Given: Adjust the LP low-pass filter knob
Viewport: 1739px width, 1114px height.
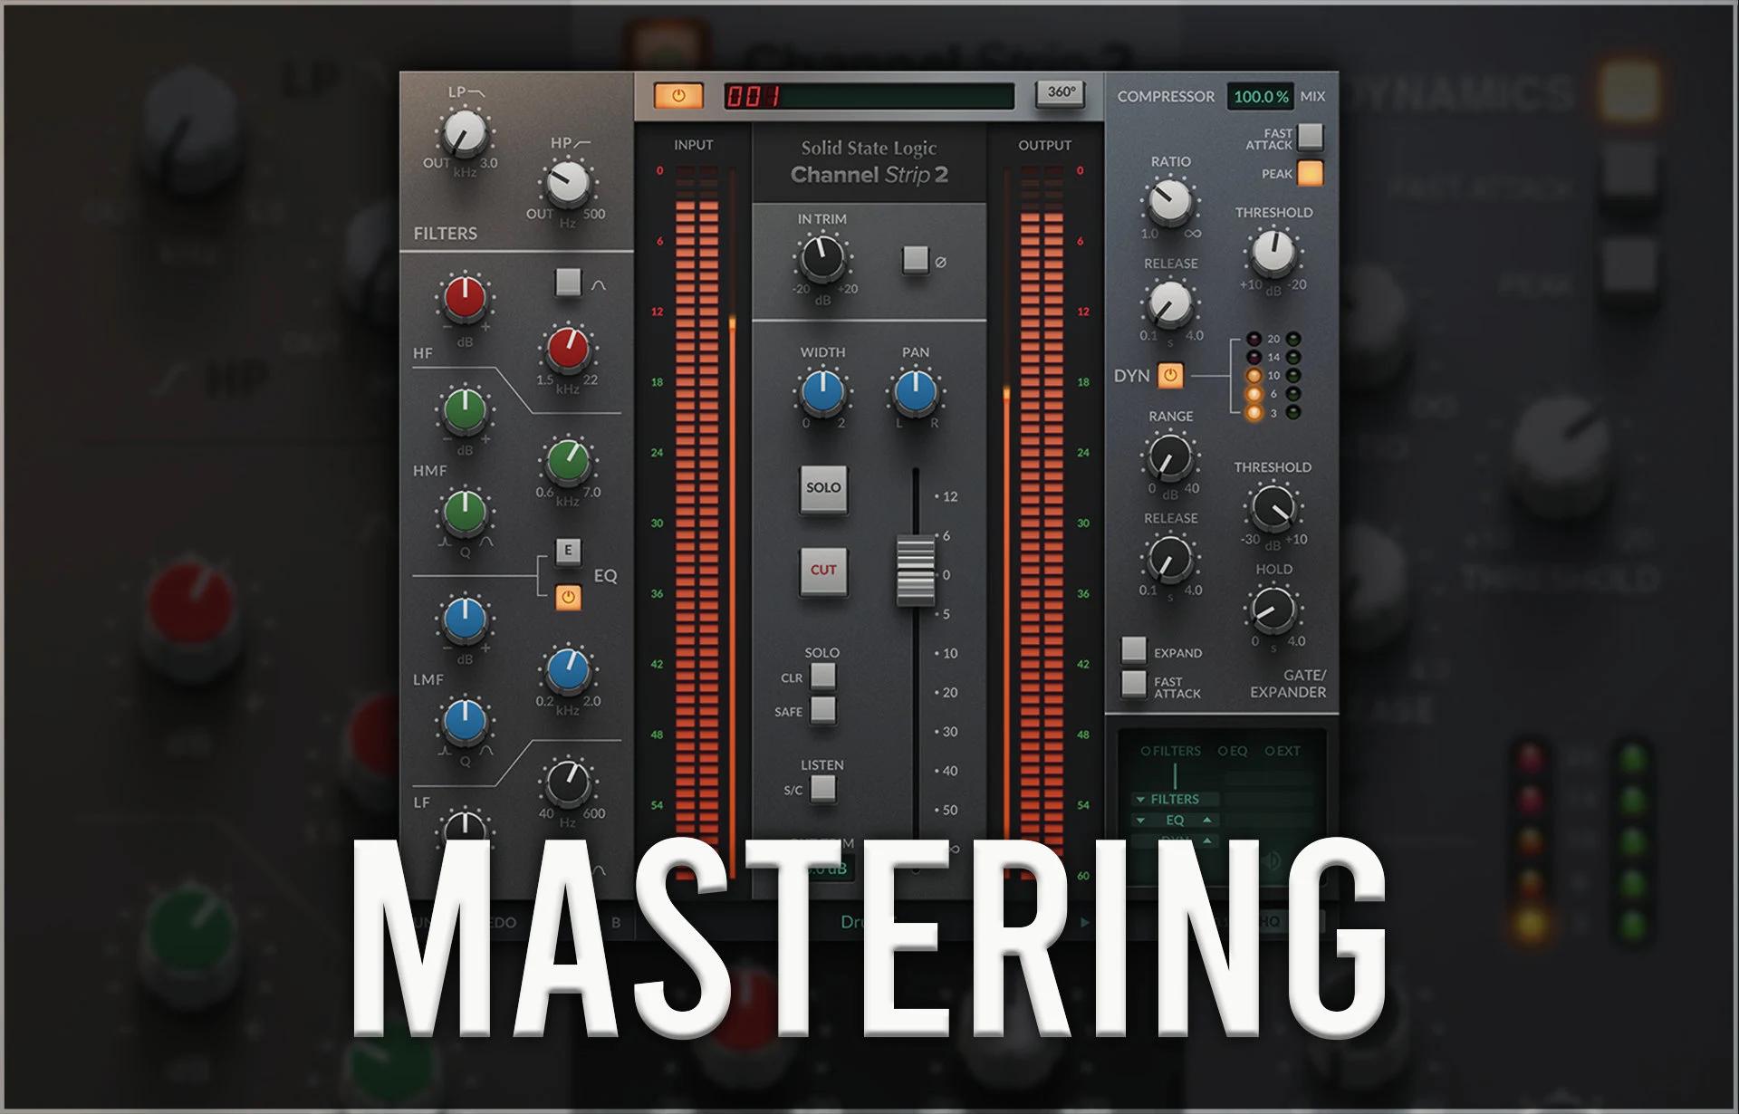Looking at the screenshot, I should pyautogui.click(x=464, y=134).
